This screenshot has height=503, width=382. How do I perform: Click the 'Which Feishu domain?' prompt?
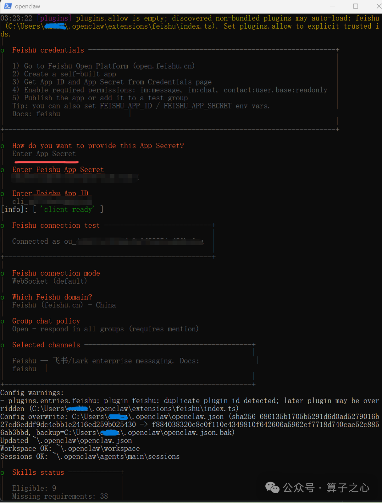52,297
